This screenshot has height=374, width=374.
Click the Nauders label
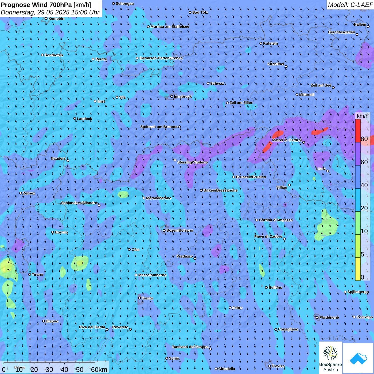(58, 158)
